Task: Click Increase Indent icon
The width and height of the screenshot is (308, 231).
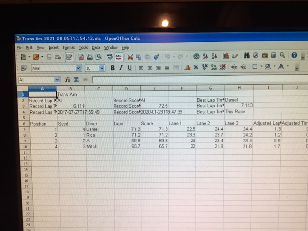Action: [x=243, y=67]
